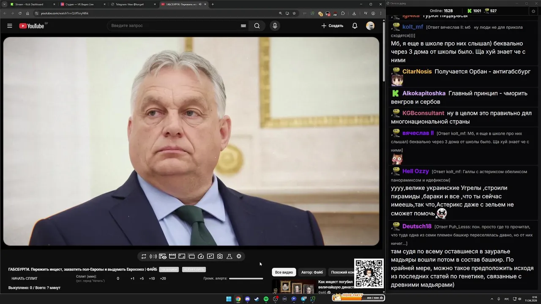The width and height of the screenshot is (541, 304).
Task: Open player toolbar settings gear
Action: (239, 256)
